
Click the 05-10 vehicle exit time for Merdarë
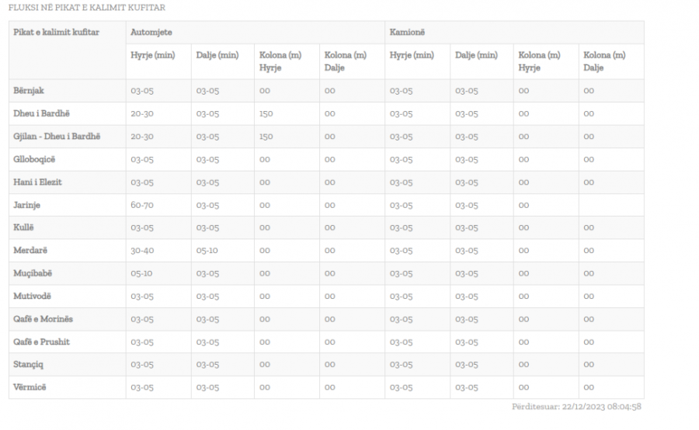207,251
